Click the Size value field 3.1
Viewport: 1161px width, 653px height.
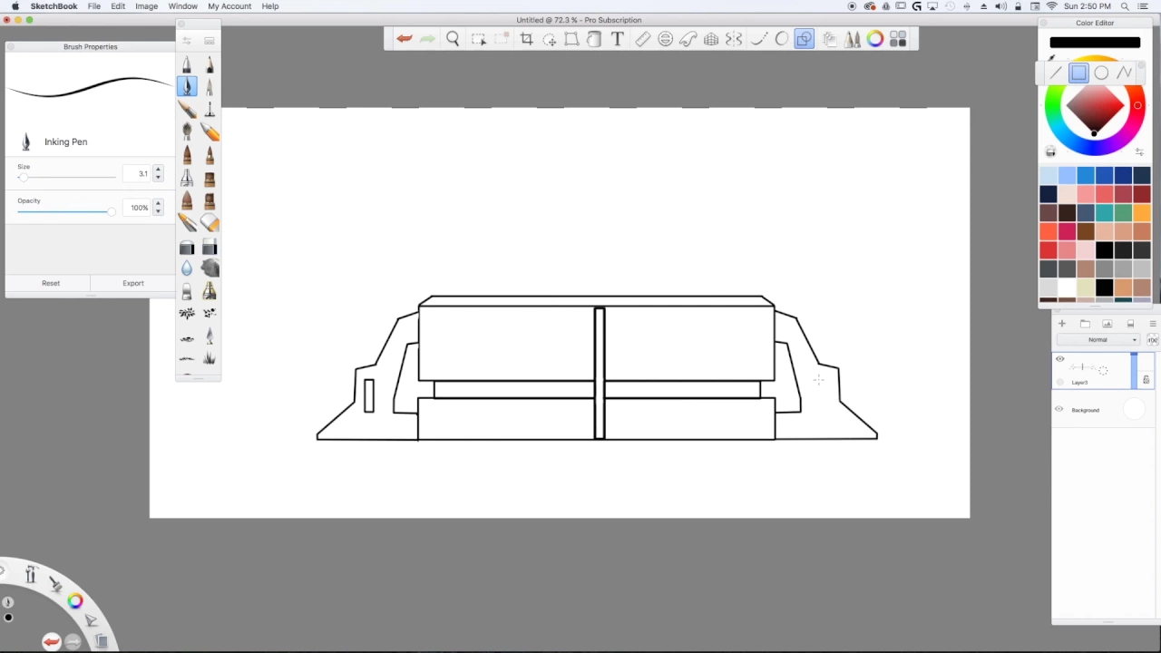(137, 173)
